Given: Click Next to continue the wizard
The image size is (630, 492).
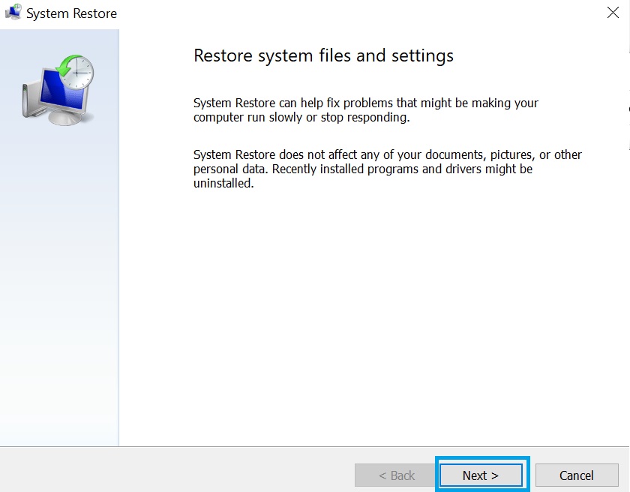Looking at the screenshot, I should click(481, 475).
